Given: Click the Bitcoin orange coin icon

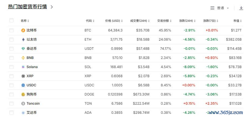Looking at the screenshot, I should point(23,30).
